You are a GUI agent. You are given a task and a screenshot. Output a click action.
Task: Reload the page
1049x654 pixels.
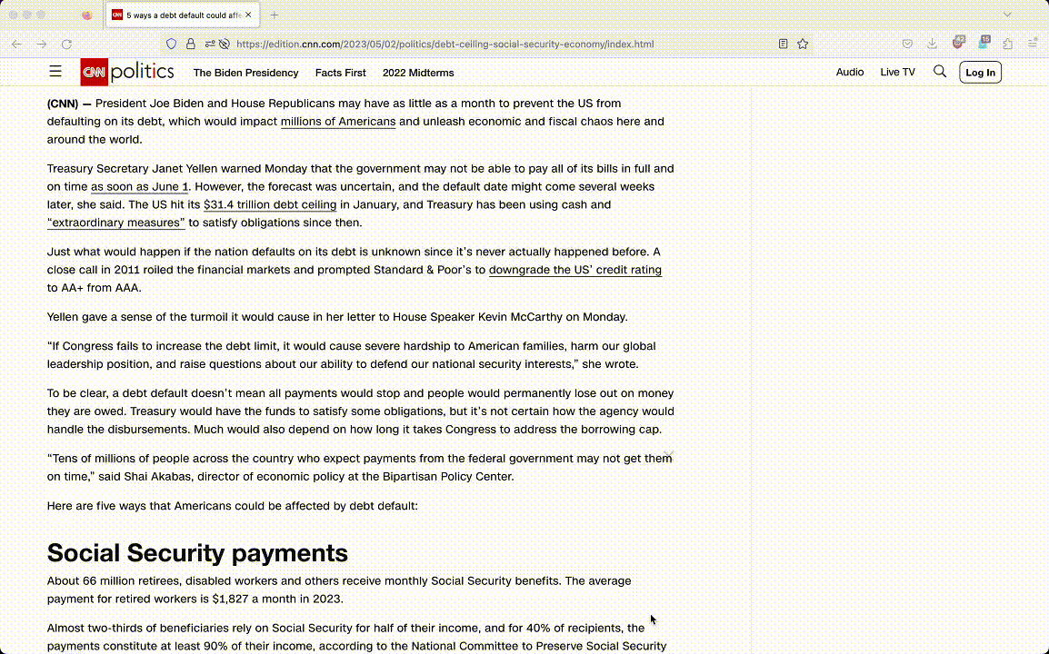click(66, 44)
